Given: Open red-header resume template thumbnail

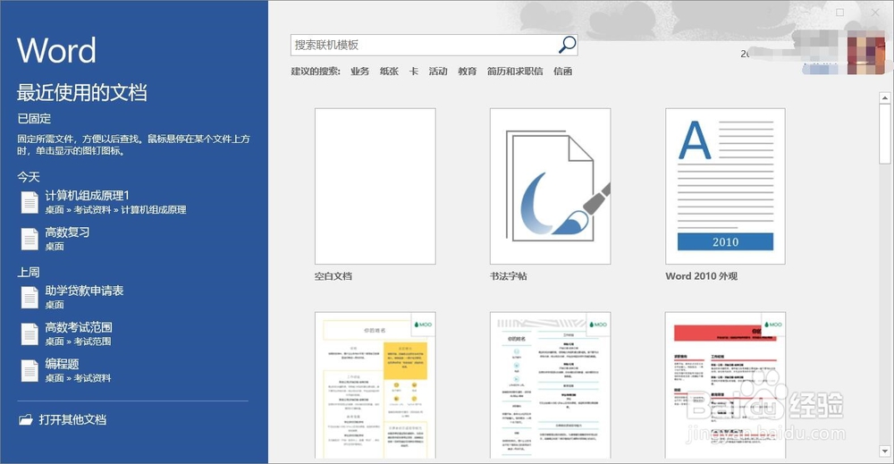Looking at the screenshot, I should point(725,384).
